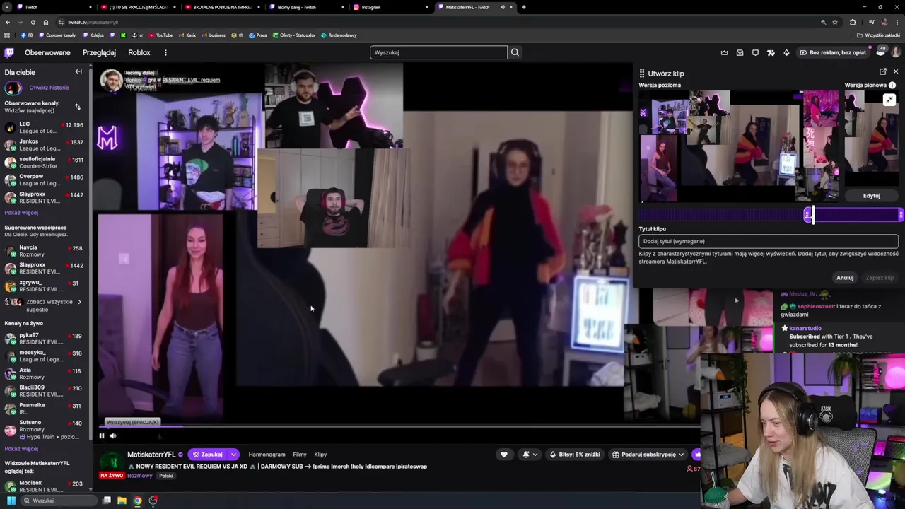905x509 pixels.
Task: Bookmark page with star icon
Action: [834, 22]
